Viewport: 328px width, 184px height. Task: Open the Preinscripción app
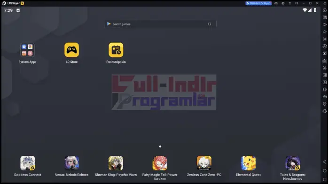116,50
